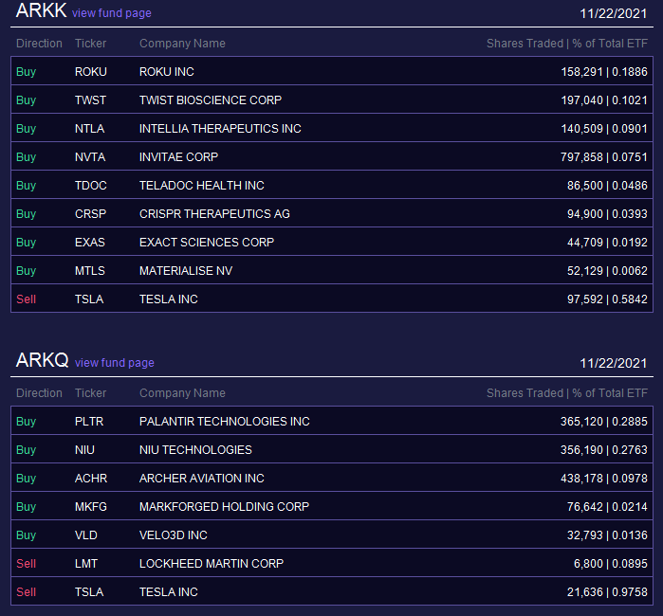
Task: Select the NTLA ticker cell
Action: coord(90,129)
